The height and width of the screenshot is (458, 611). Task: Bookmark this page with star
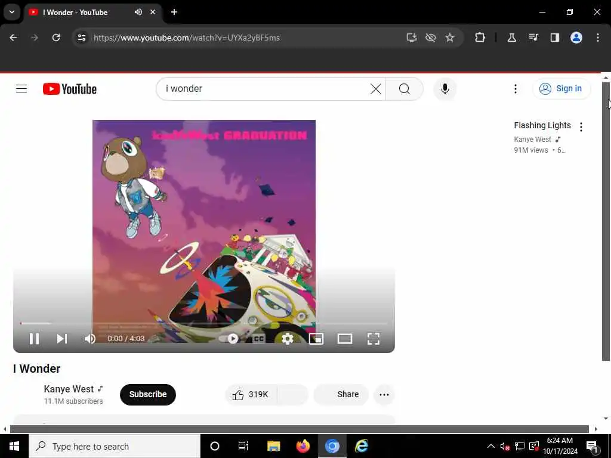click(450, 38)
